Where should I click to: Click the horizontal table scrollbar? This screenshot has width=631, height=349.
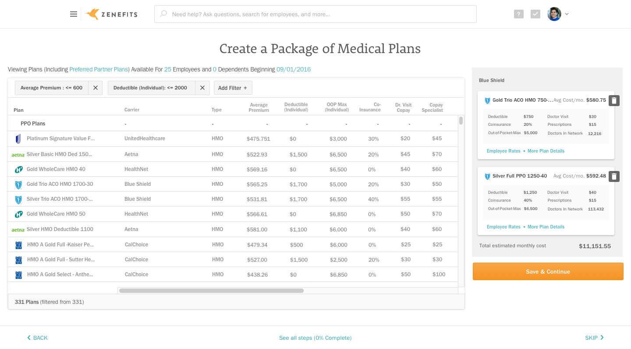coord(211,291)
